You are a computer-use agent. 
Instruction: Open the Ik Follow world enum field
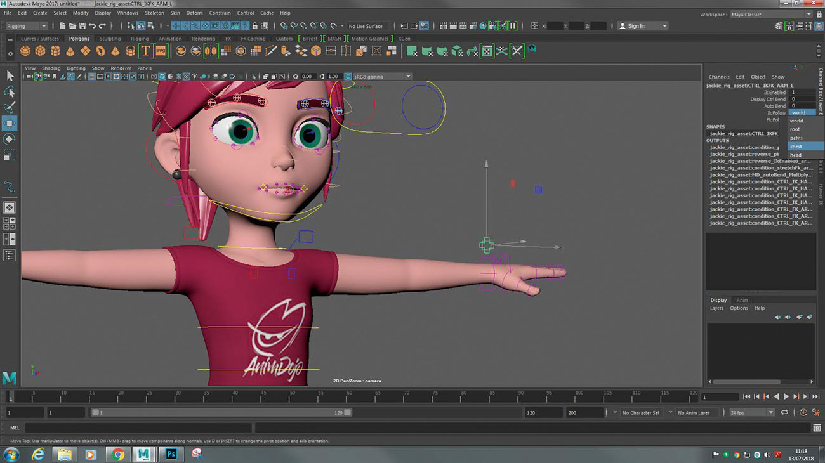[802, 113]
